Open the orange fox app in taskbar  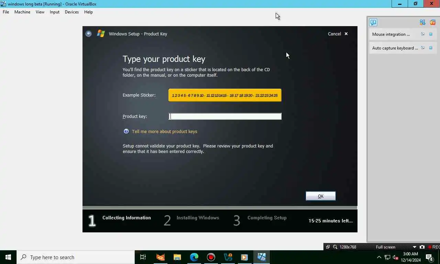click(160, 257)
